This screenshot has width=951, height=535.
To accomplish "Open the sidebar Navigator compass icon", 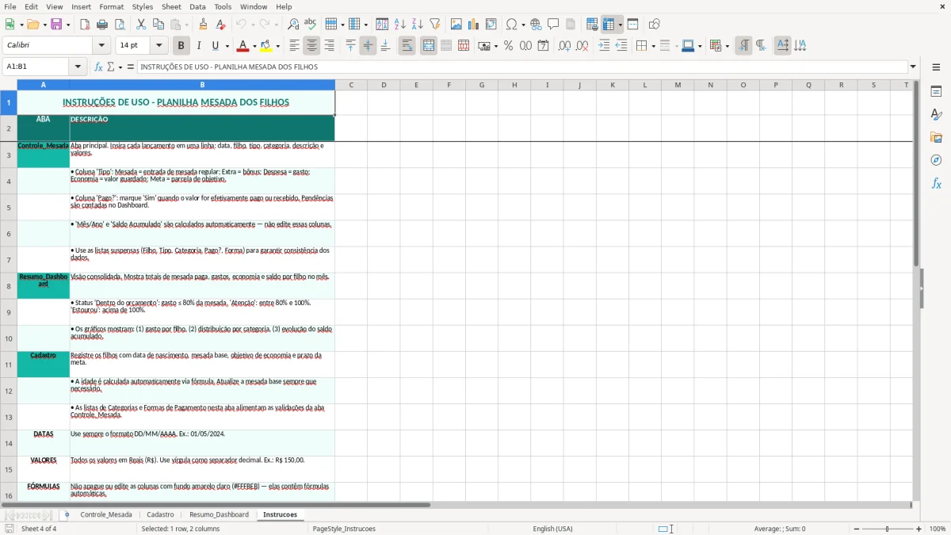I will (936, 160).
